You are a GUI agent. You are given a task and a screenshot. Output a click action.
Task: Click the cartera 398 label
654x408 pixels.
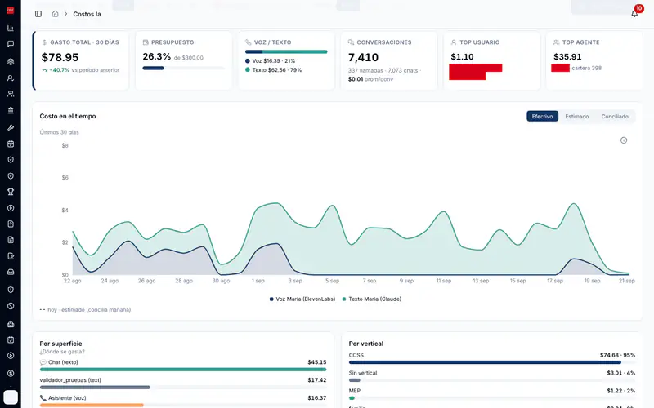point(586,68)
